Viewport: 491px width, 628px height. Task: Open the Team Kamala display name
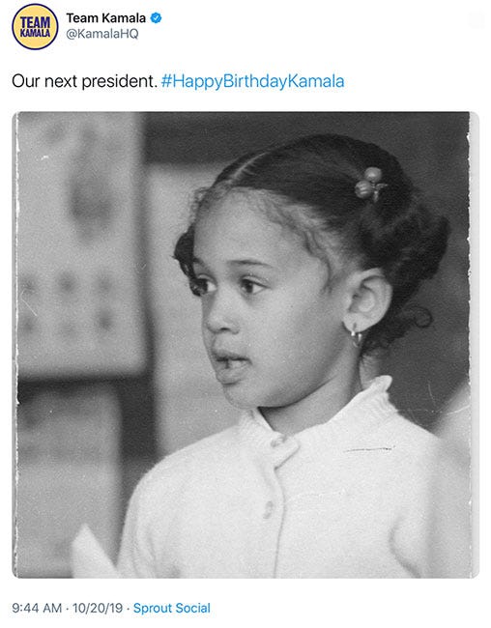pyautogui.click(x=105, y=18)
